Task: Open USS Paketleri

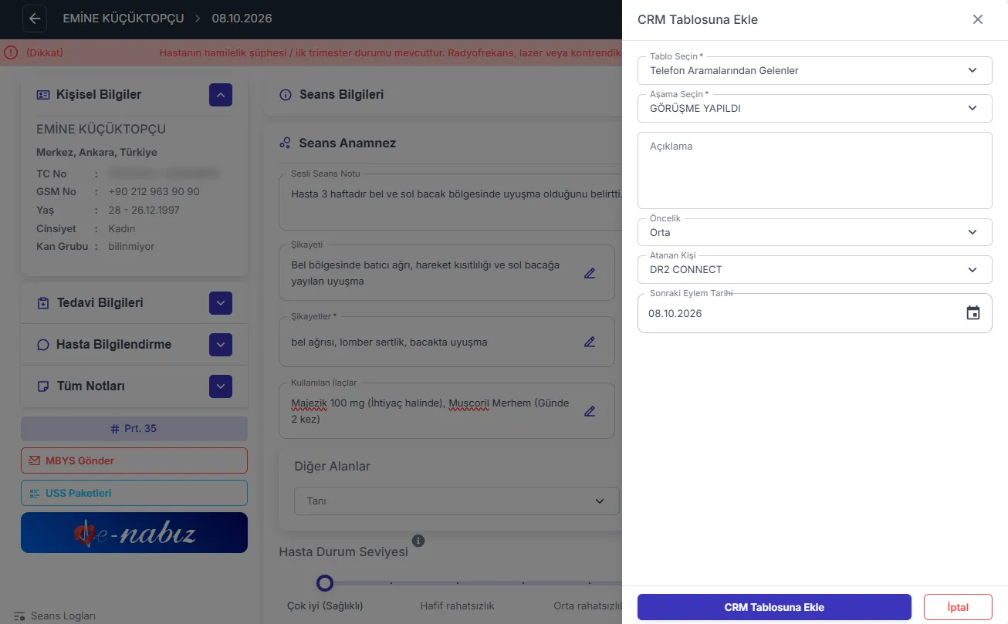Action: (134, 493)
